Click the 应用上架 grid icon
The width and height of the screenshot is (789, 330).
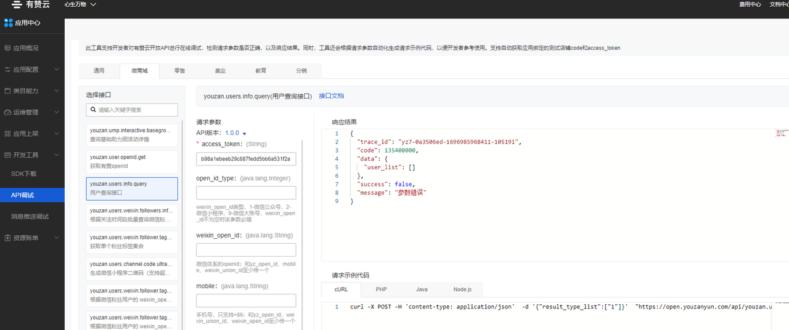tap(7, 134)
